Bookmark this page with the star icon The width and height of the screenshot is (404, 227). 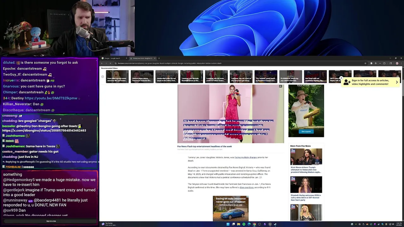tap(365, 63)
